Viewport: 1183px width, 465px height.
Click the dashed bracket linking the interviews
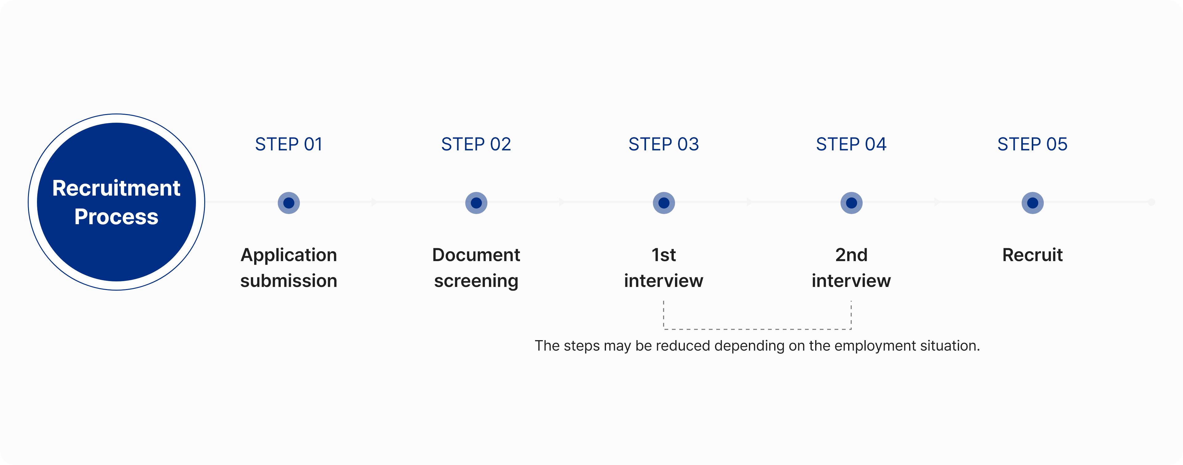pos(757,329)
